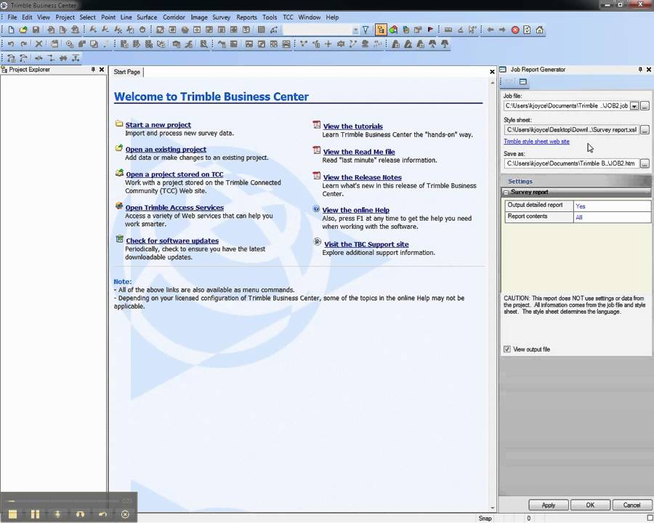Click the stop square in recorder overlay
654x523 pixels.
click(12, 514)
